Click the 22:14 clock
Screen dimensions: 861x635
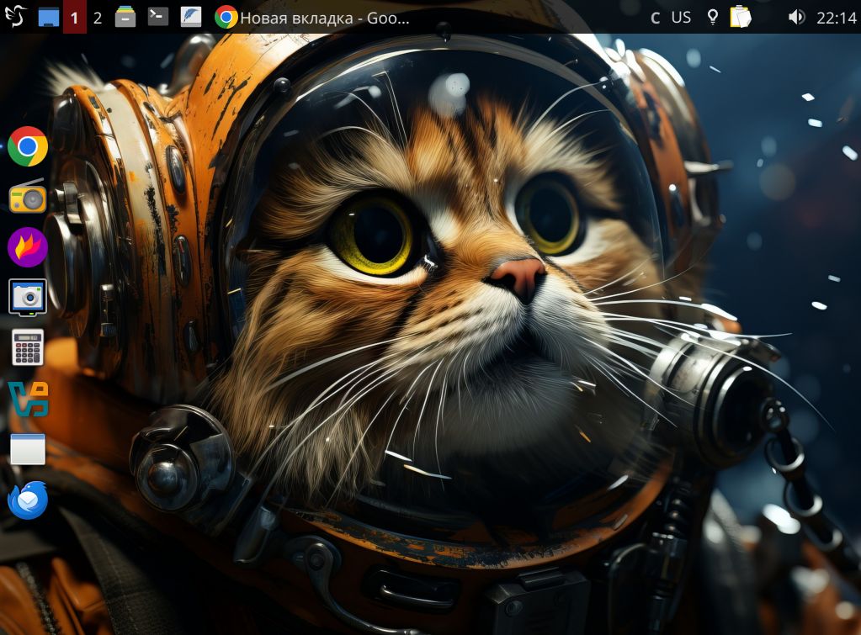tap(837, 19)
